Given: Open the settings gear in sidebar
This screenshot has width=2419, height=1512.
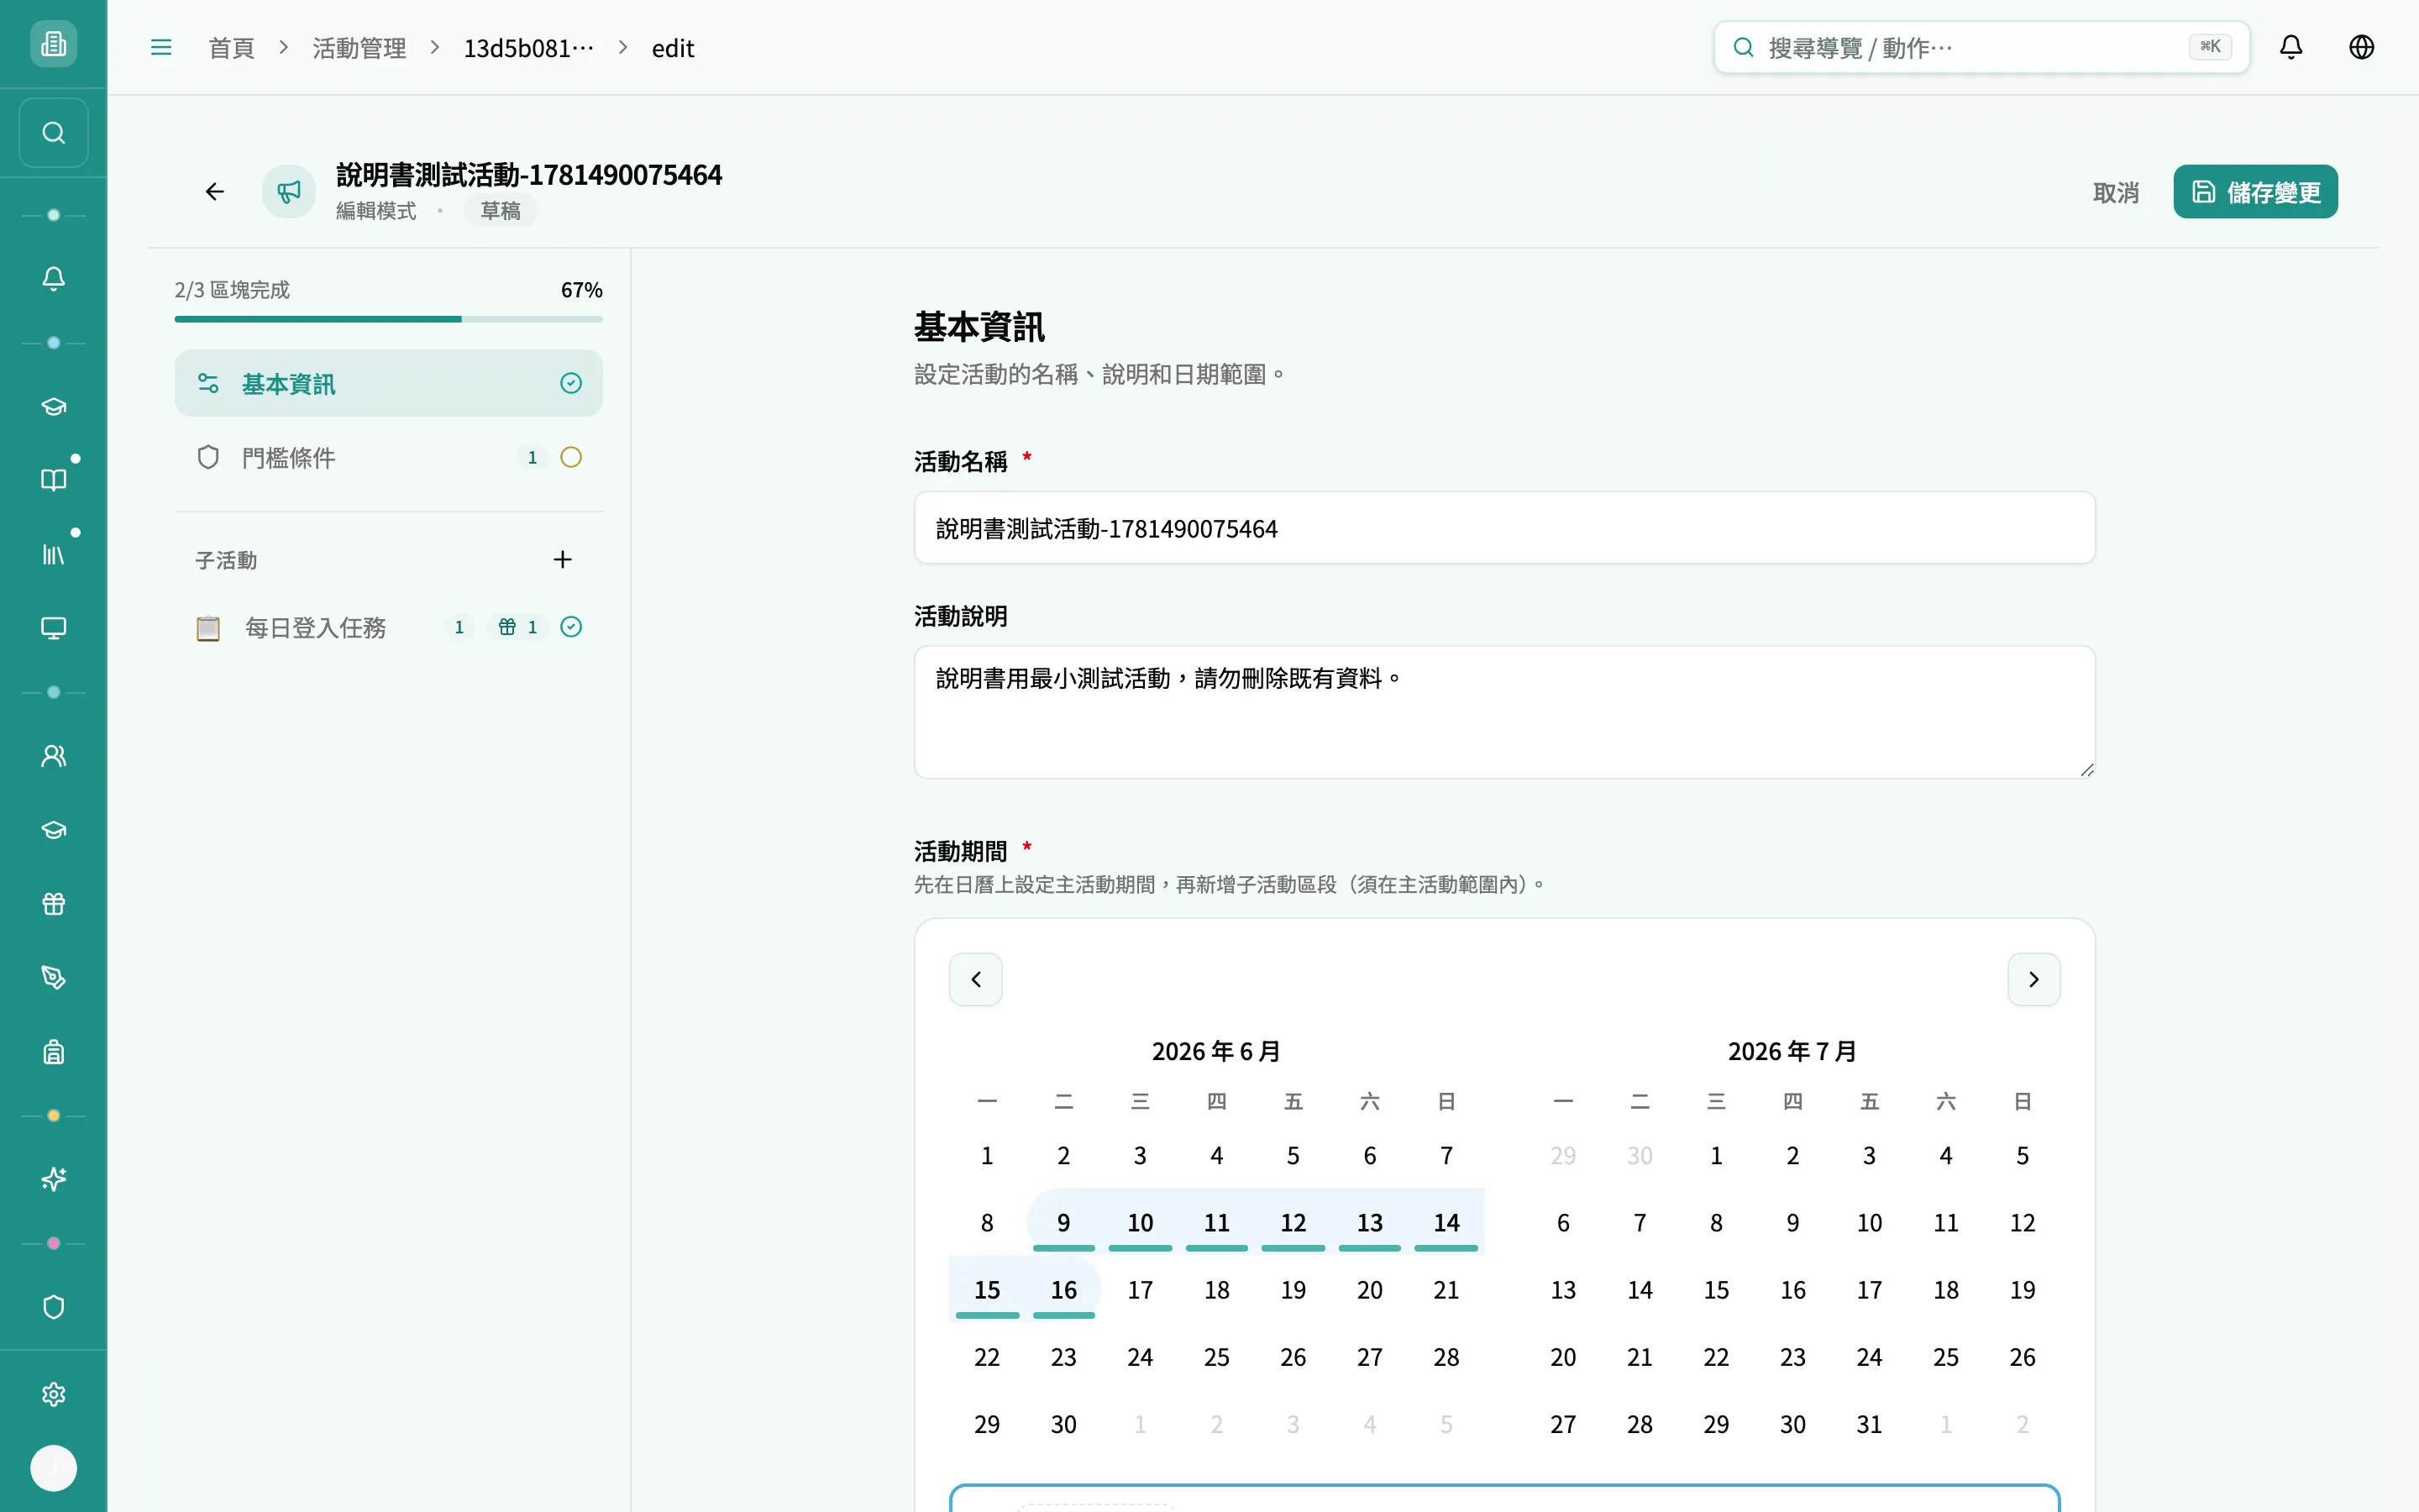Looking at the screenshot, I should [54, 1395].
